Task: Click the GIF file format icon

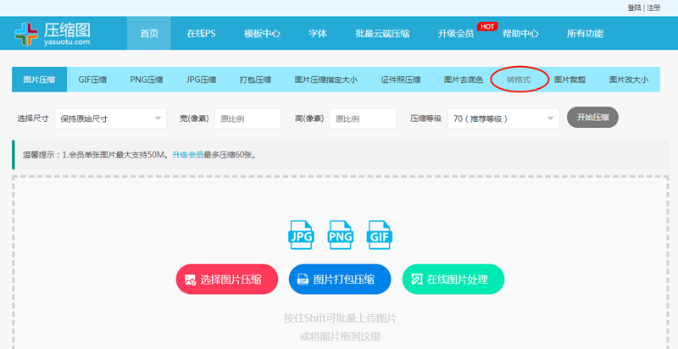Action: [x=380, y=235]
